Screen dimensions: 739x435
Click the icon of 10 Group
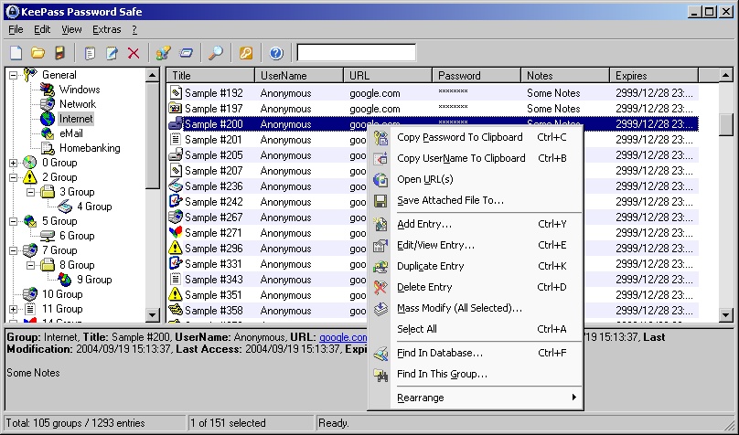pos(29,293)
